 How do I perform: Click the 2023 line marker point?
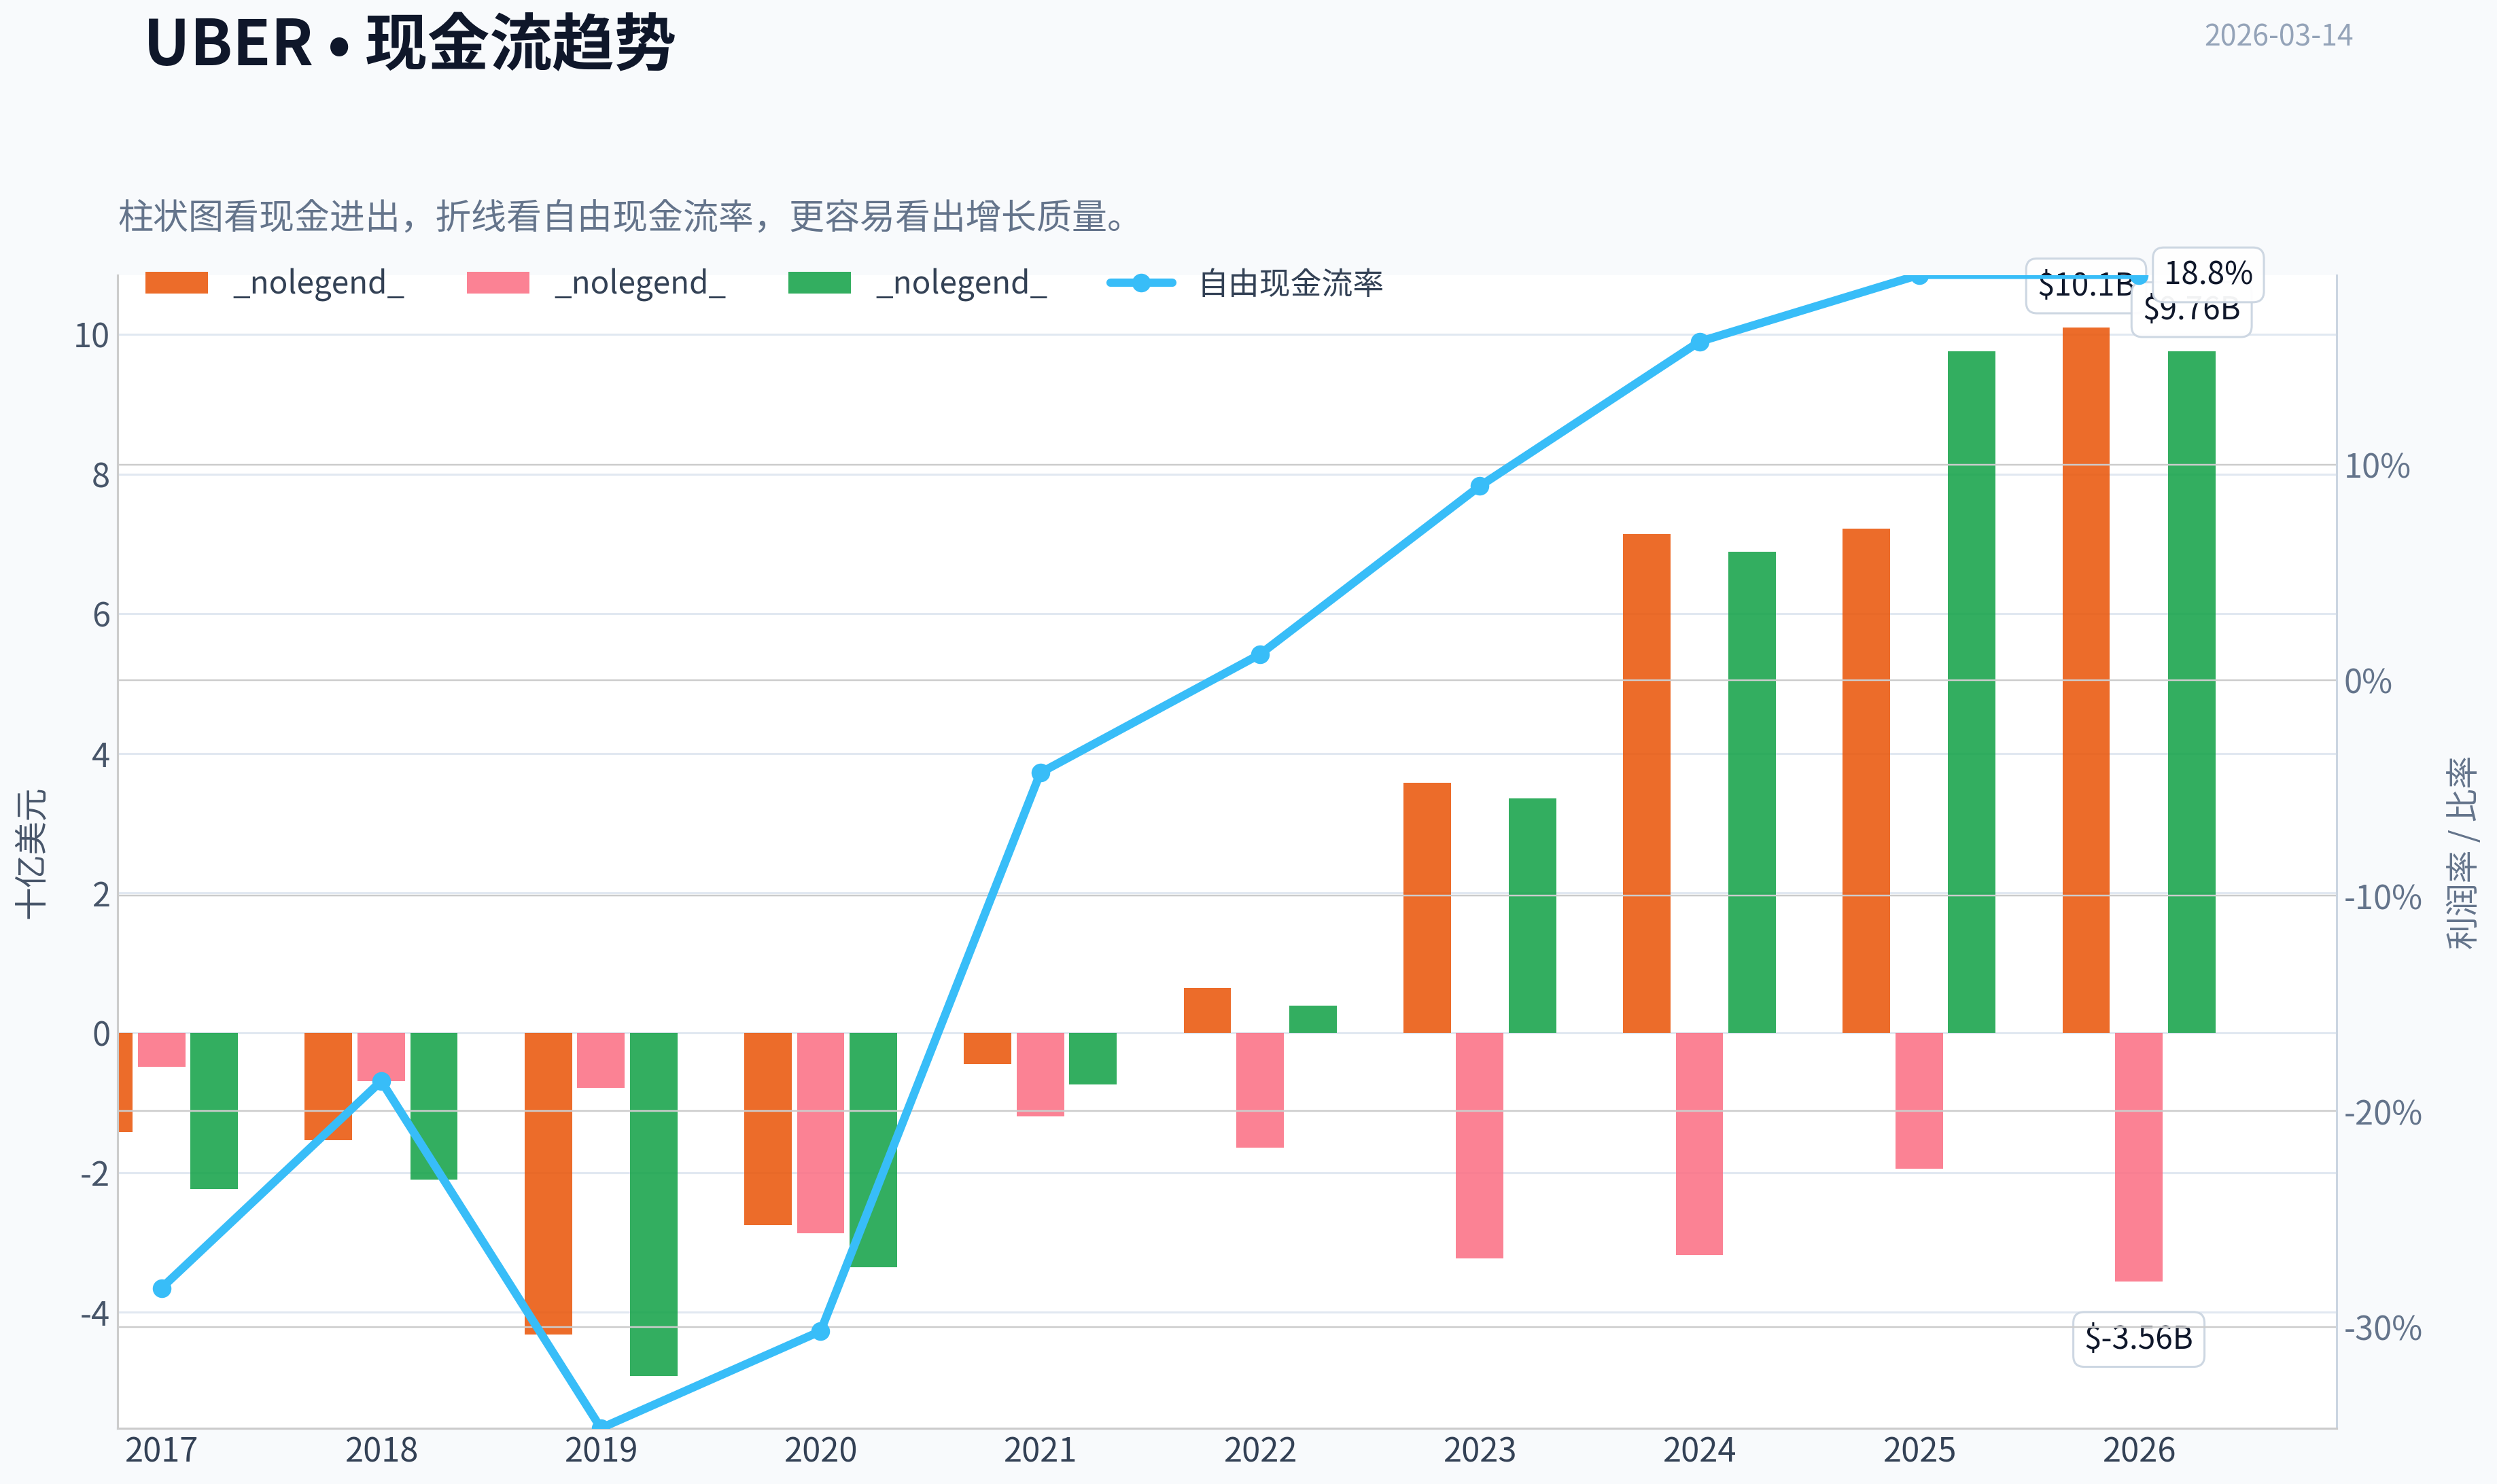(x=1480, y=486)
